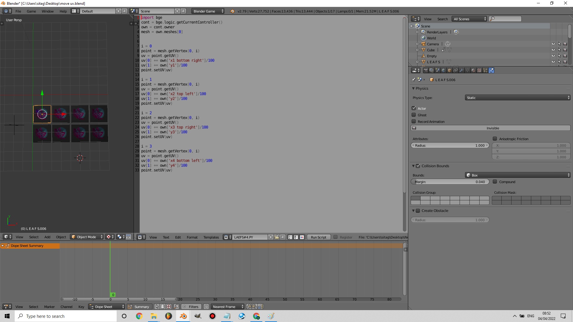The width and height of the screenshot is (573, 322).
Task: Open the Help menu
Action: coord(63,11)
